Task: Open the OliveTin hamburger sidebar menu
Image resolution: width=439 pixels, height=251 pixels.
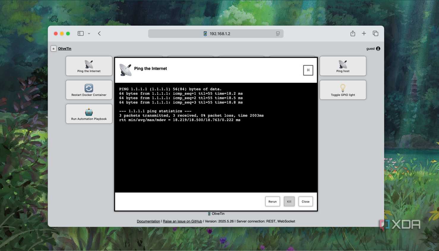Action: [53, 48]
